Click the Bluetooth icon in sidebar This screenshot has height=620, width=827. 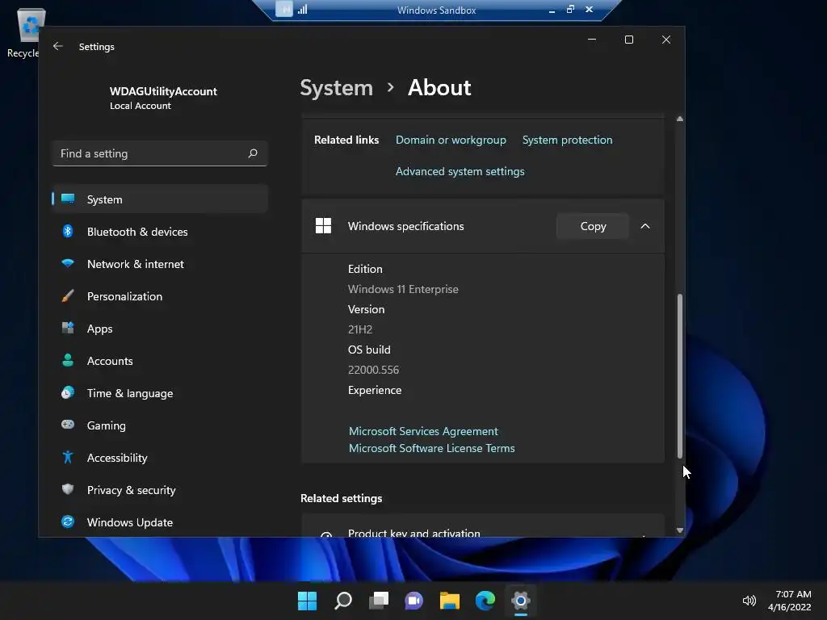coord(68,231)
